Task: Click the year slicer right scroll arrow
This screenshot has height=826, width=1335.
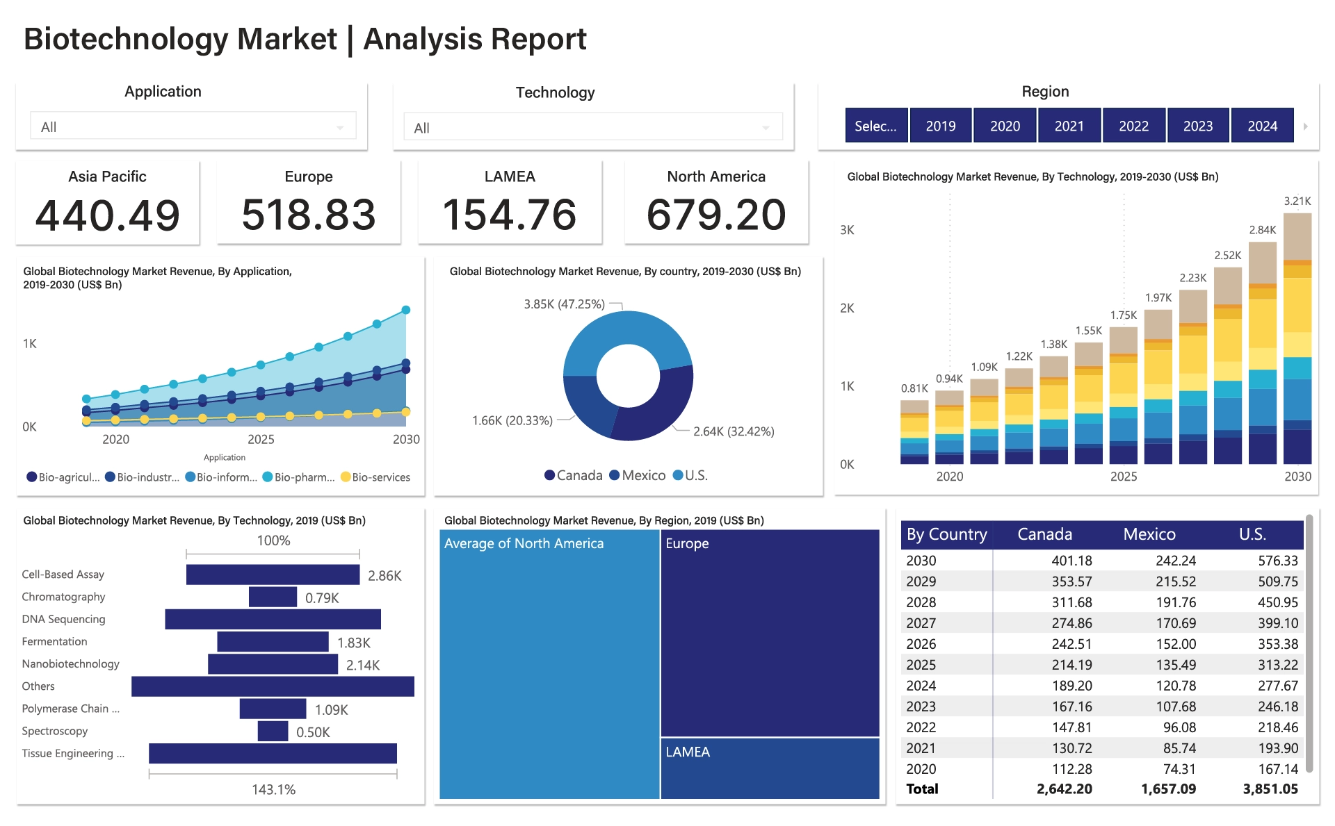Action: point(1305,126)
